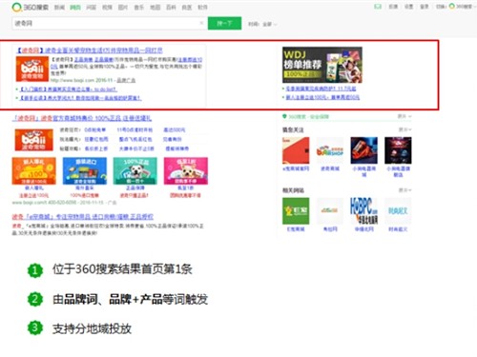Open the boqii logo in the first ad result
477x357 pixels.
point(32,69)
